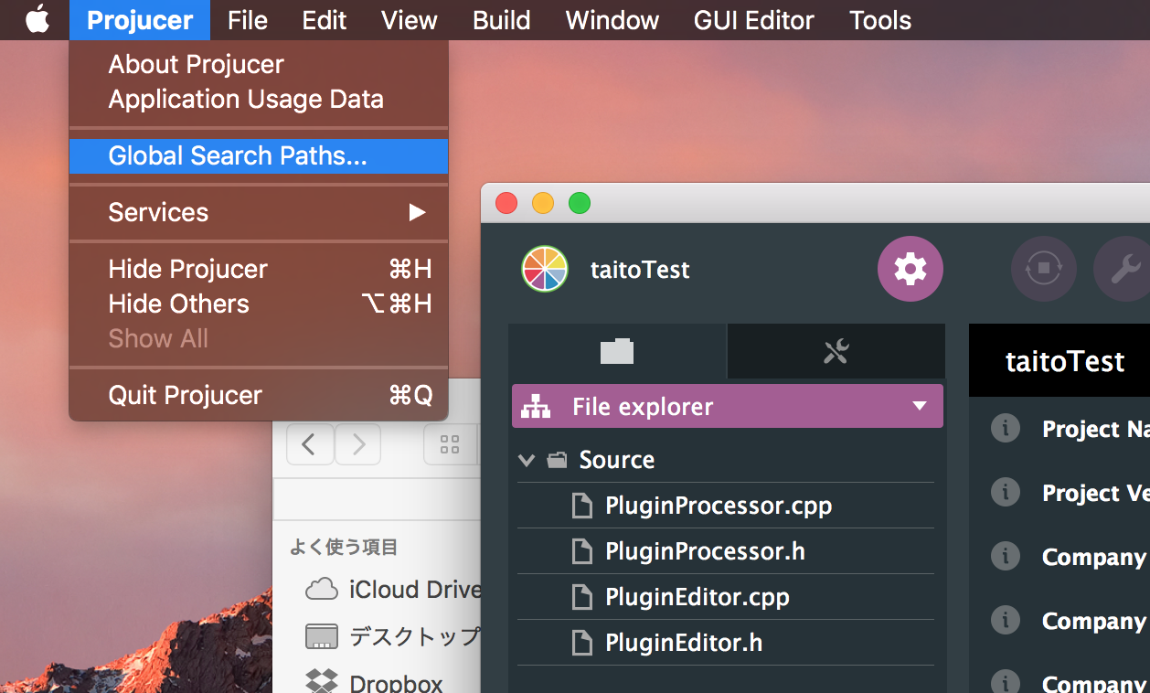Viewport: 1150px width, 693px height.
Task: Click the wrench icon to save and open in IDE
Action: [x=1123, y=269]
